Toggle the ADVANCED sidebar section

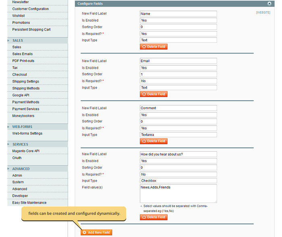(x=9, y=169)
